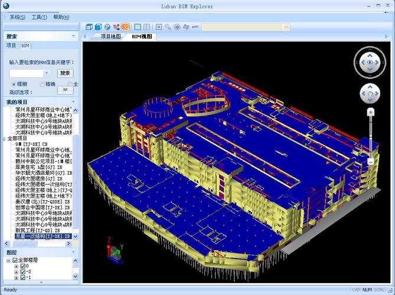Select the partially visible 全 radio option
The width and height of the screenshot is (395, 295).
pos(70,84)
